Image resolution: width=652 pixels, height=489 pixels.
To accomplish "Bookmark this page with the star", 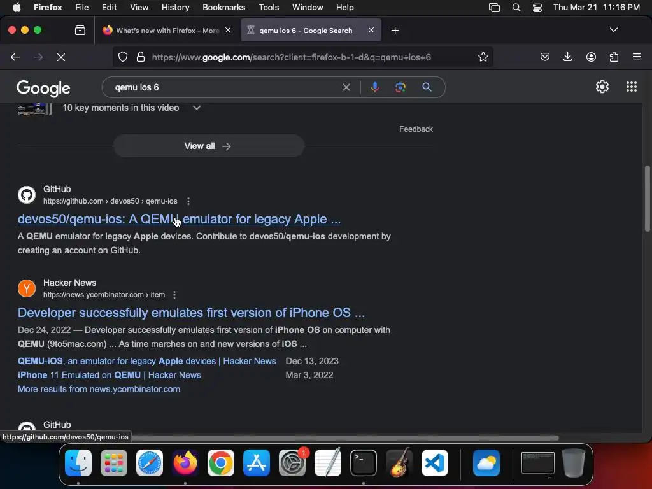I will (x=483, y=57).
